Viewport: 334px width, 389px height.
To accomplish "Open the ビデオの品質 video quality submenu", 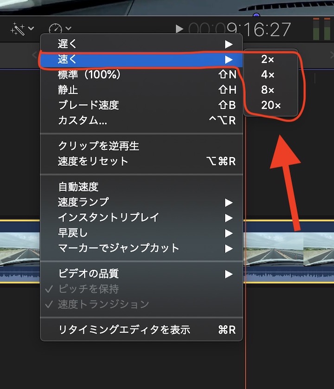I will pos(141,274).
